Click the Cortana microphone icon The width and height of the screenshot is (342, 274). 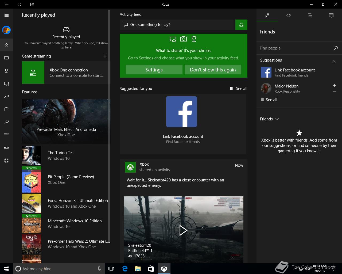99,269
